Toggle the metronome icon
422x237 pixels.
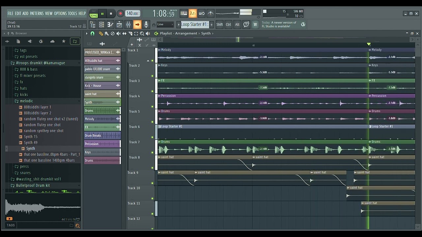[211, 13]
